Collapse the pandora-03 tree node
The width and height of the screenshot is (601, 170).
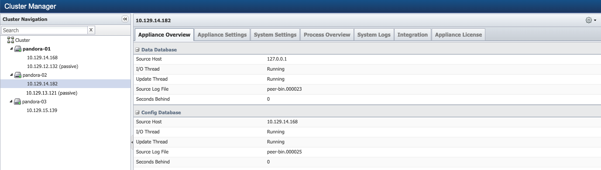(11, 102)
